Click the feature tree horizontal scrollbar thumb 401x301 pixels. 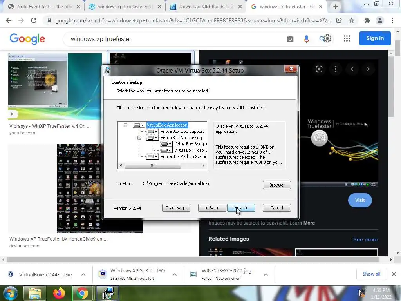point(153,166)
